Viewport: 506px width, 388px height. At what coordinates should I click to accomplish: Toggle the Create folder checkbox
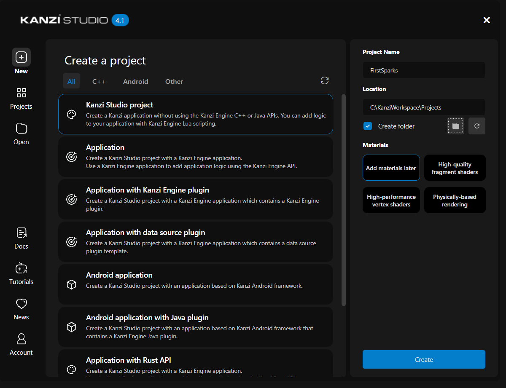368,126
